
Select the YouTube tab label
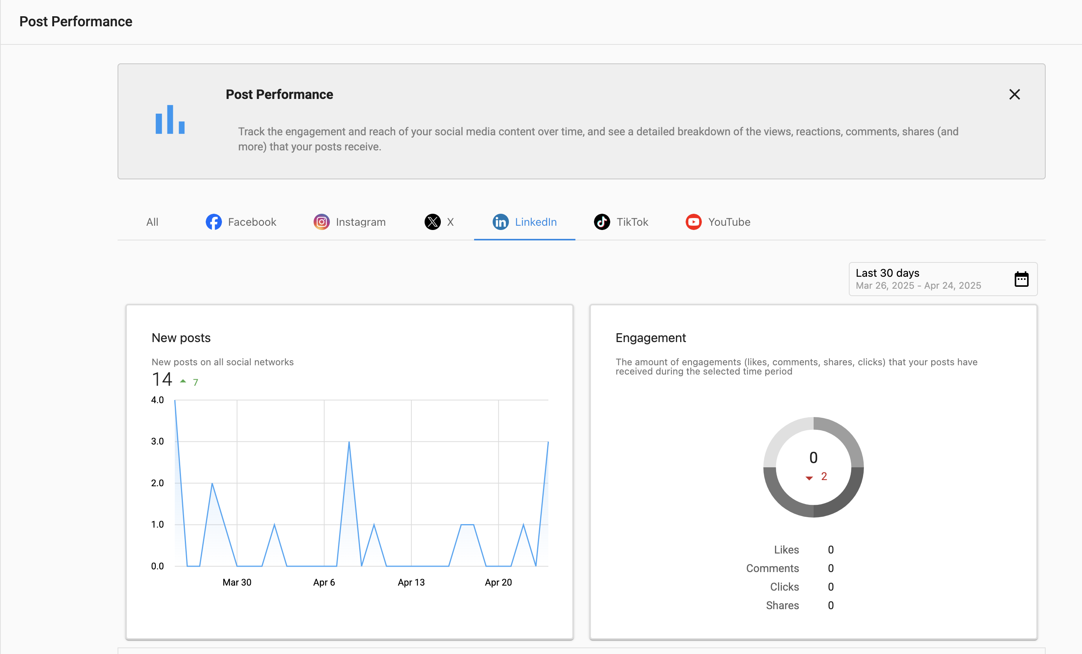[x=729, y=222]
